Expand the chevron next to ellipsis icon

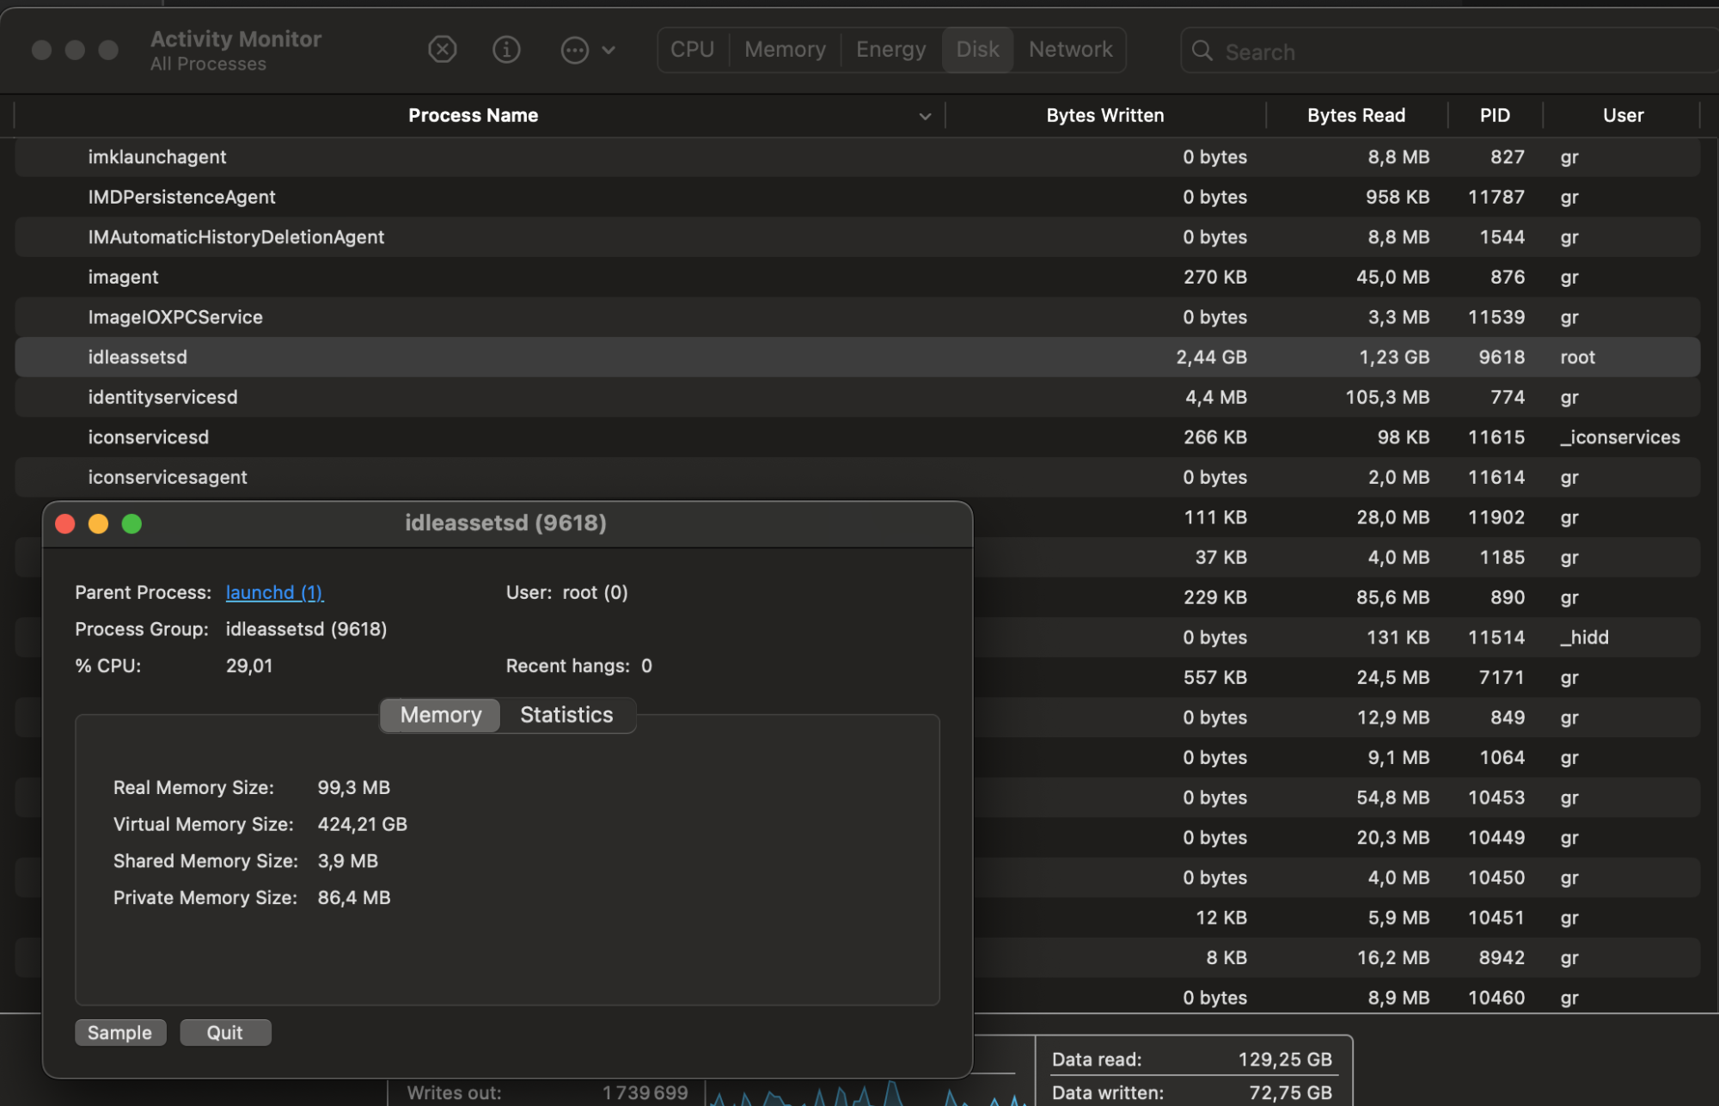tap(609, 50)
